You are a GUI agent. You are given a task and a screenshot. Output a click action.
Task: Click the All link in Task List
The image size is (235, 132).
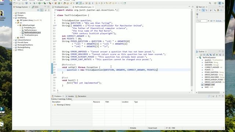click(211, 21)
